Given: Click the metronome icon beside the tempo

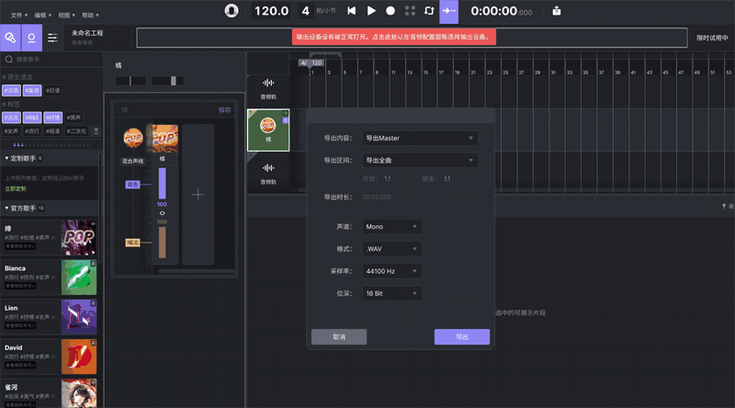Looking at the screenshot, I should point(232,11).
